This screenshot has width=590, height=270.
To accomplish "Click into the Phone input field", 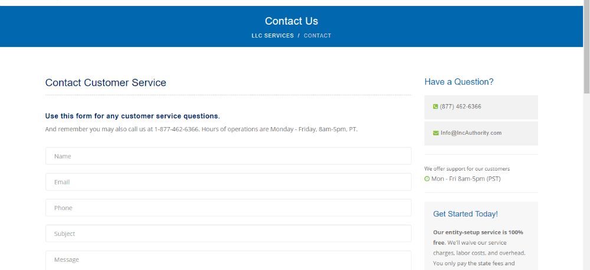I will click(x=228, y=208).
